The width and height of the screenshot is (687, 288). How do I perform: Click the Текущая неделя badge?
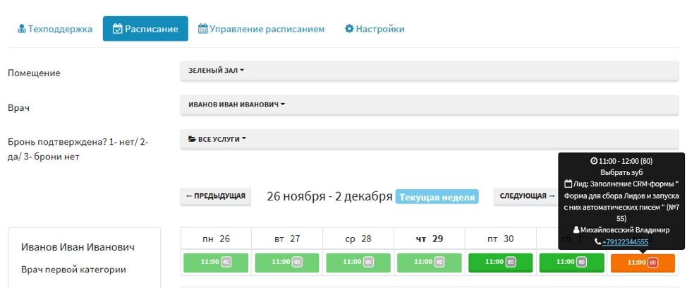pos(437,197)
